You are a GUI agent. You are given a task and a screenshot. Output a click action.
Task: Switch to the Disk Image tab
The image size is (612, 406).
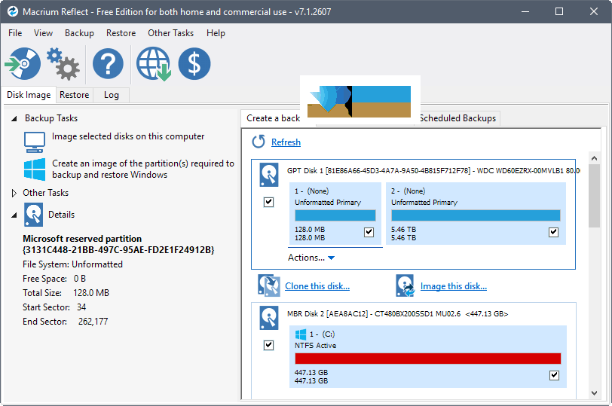coord(29,95)
